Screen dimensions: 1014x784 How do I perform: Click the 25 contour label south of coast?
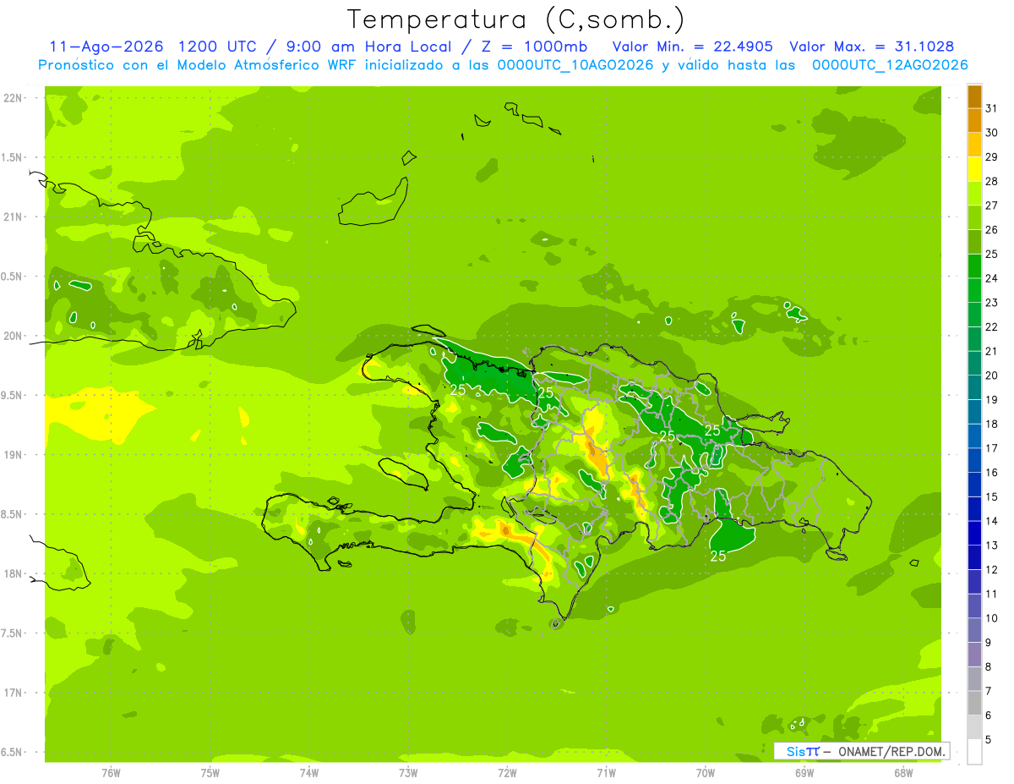click(x=718, y=556)
